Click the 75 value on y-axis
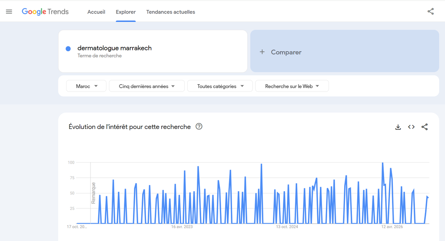The width and height of the screenshot is (445, 241). (72, 178)
